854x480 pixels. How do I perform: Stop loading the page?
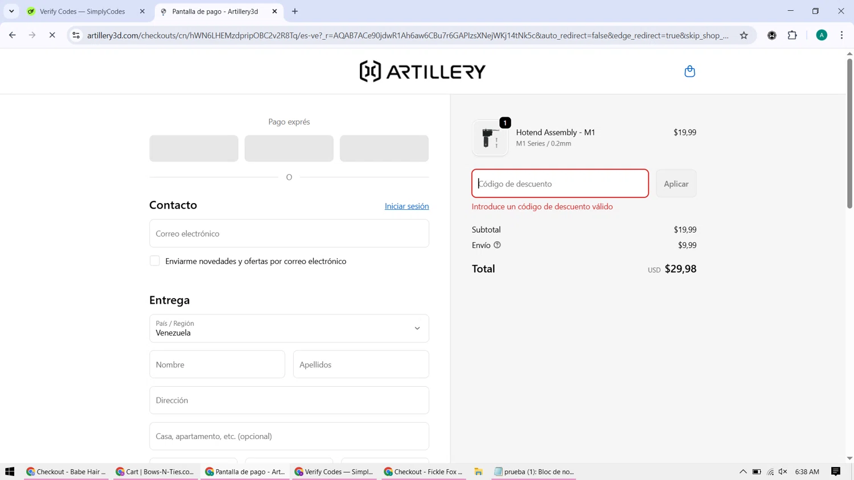[52, 35]
